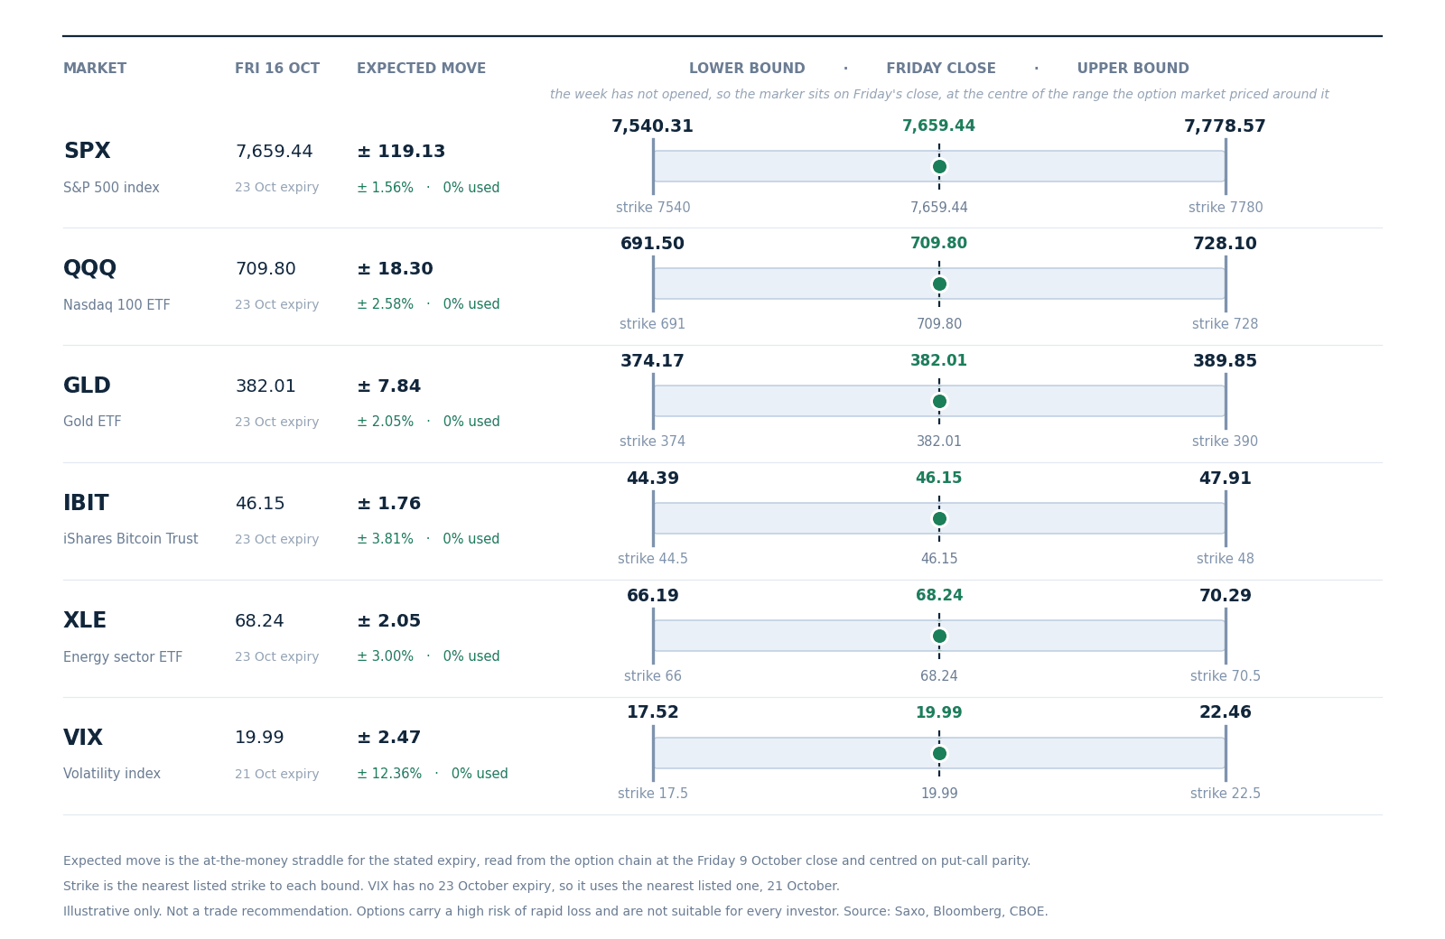The height and width of the screenshot is (939, 1445).
Task: Select the "strike 44.5" label
Action: pyautogui.click(x=653, y=559)
